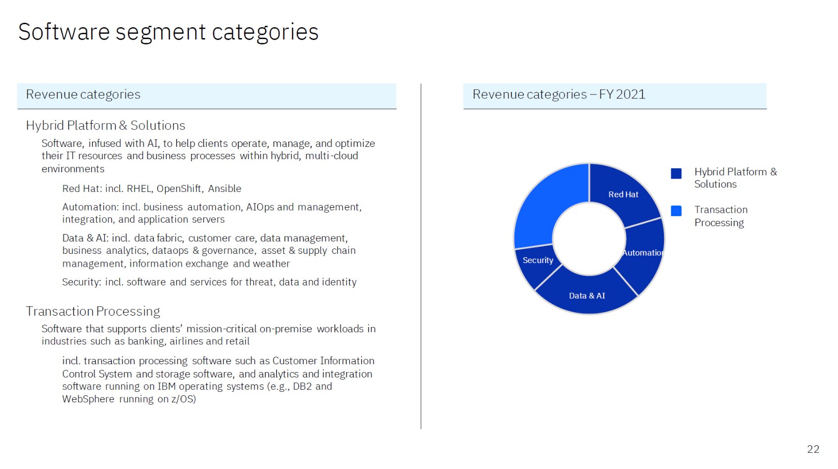
Task: Click the line 'Red Hat: incl. RHEL, OpenShift, Ansible'
Action: 152,188
